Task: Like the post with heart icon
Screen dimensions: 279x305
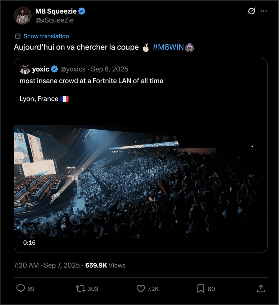Action: 141,289
